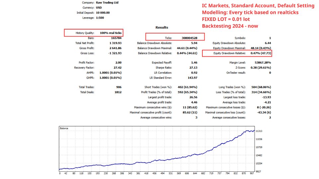Select Maximum consecutive wins value 11 (85.62)
Viewport: 319px width, 179px height.
(x=190, y=107)
